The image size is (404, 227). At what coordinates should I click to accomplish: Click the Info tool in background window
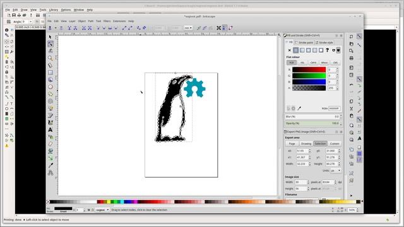(x=7, y=30)
